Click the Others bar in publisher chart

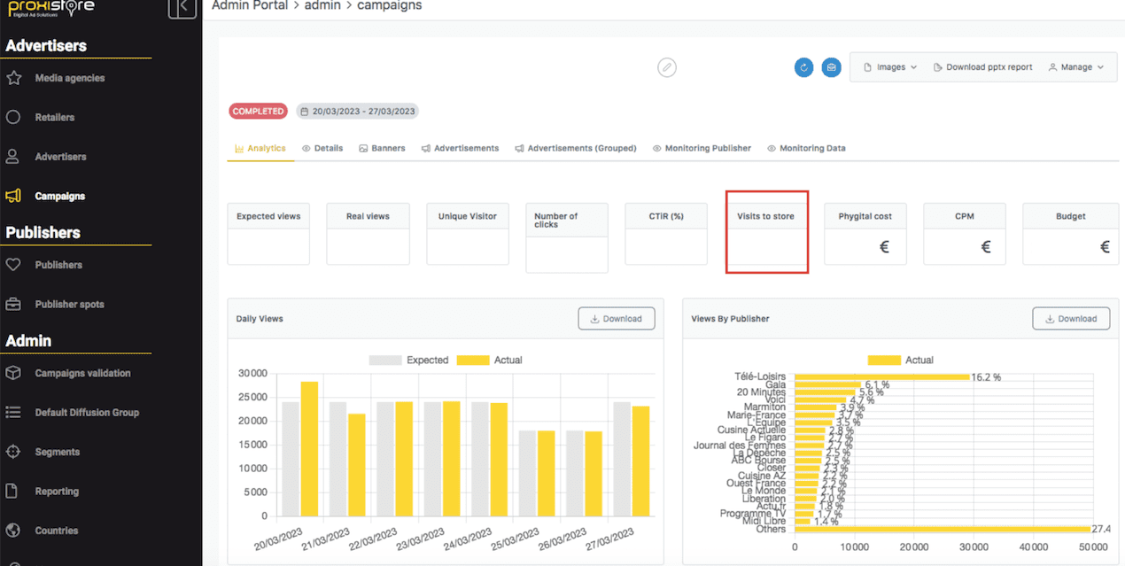pyautogui.click(x=943, y=530)
